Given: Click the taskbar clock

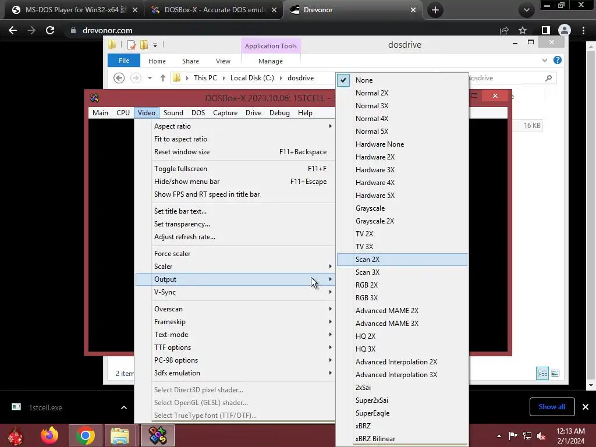Looking at the screenshot, I should (x=570, y=436).
